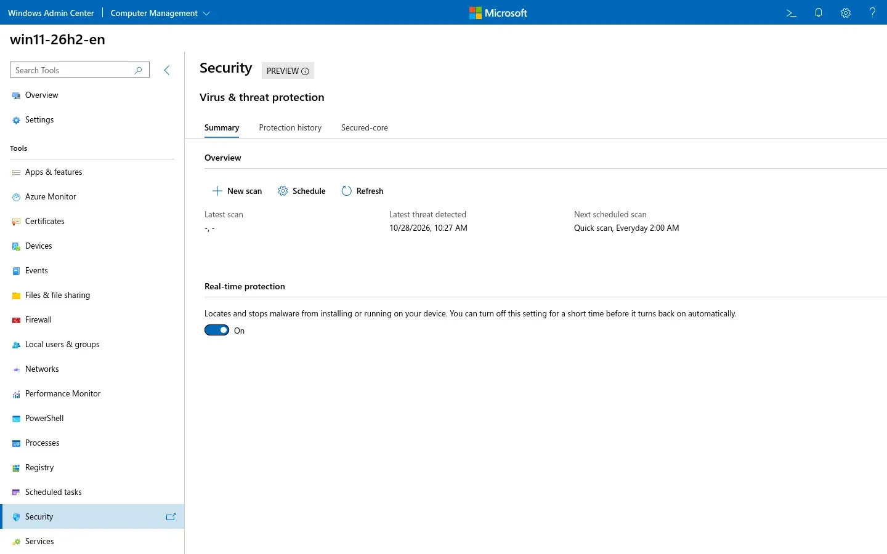Open the help question mark icon
This screenshot has width=887, height=554.
pyautogui.click(x=872, y=12)
